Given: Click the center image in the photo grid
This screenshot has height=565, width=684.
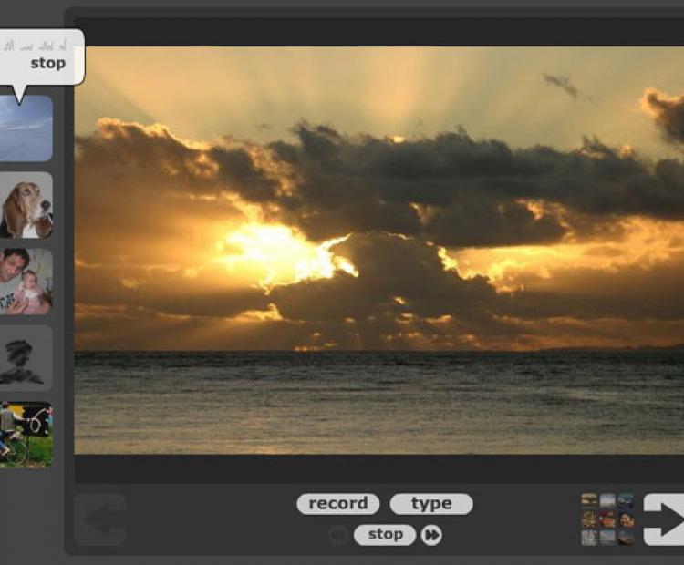Looking at the screenshot, I should [607, 519].
